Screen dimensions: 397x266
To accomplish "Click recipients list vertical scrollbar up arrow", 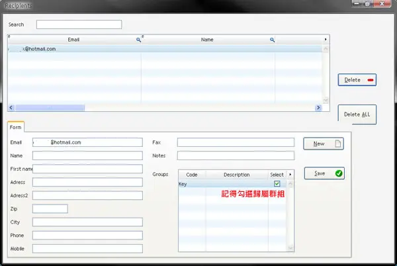I will [326, 48].
